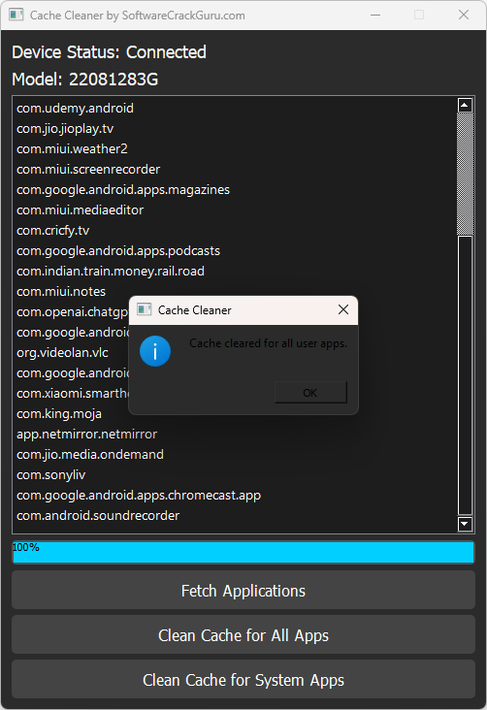Select com.miui.notes in the list
Image resolution: width=487 pixels, height=710 pixels.
pos(61,292)
